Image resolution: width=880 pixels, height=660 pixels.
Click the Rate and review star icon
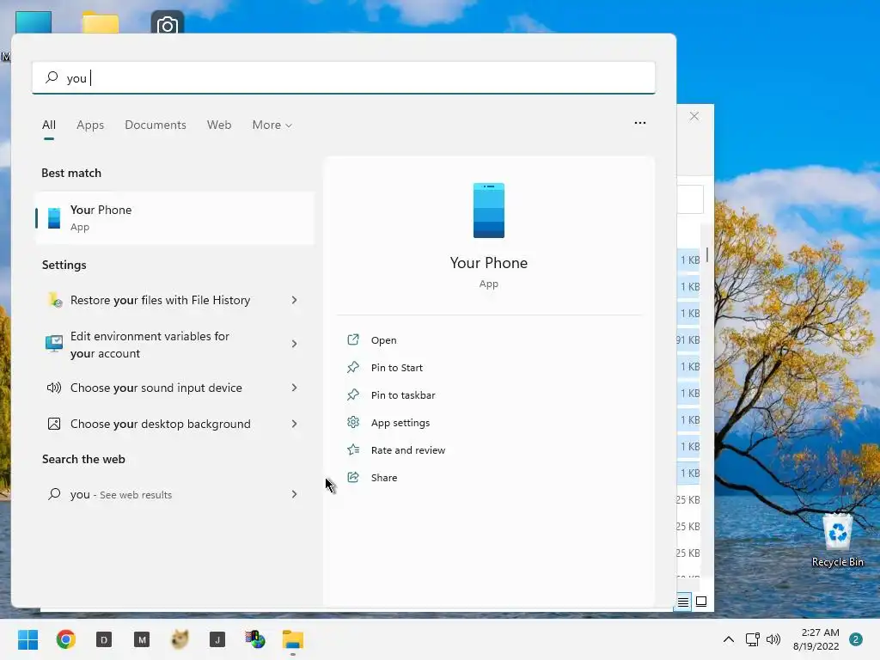(x=353, y=449)
